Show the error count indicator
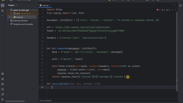This screenshot has width=183, height=103. 158,10
